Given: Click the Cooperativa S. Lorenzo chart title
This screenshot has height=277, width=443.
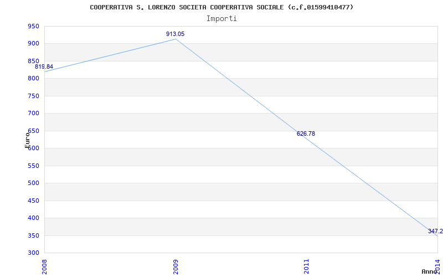Looking at the screenshot, I should pyautogui.click(x=221, y=7).
